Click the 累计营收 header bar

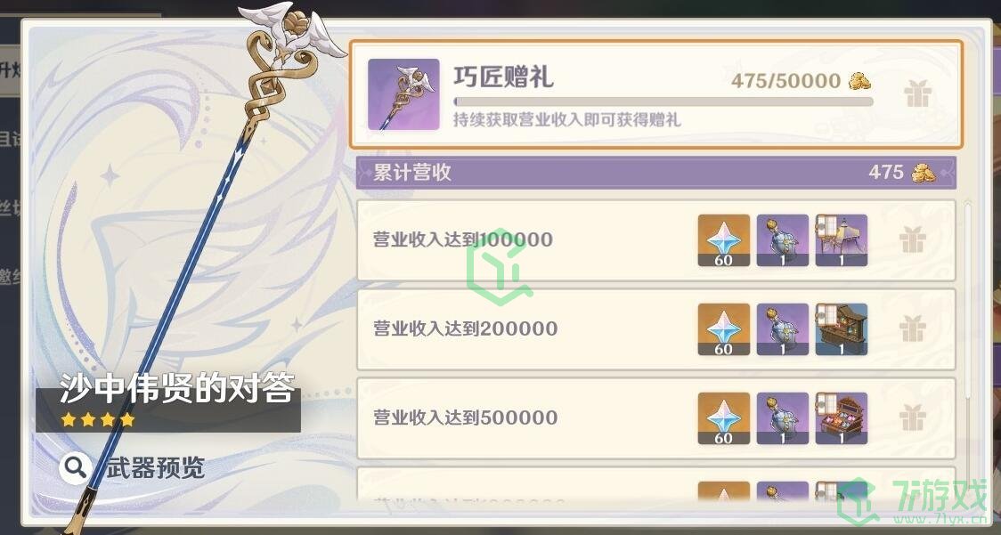[656, 173]
